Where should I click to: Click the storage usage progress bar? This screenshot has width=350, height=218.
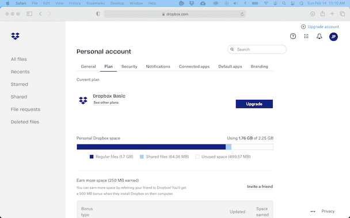click(x=175, y=147)
